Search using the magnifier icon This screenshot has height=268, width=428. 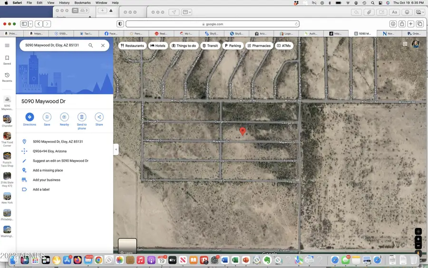click(x=91, y=45)
